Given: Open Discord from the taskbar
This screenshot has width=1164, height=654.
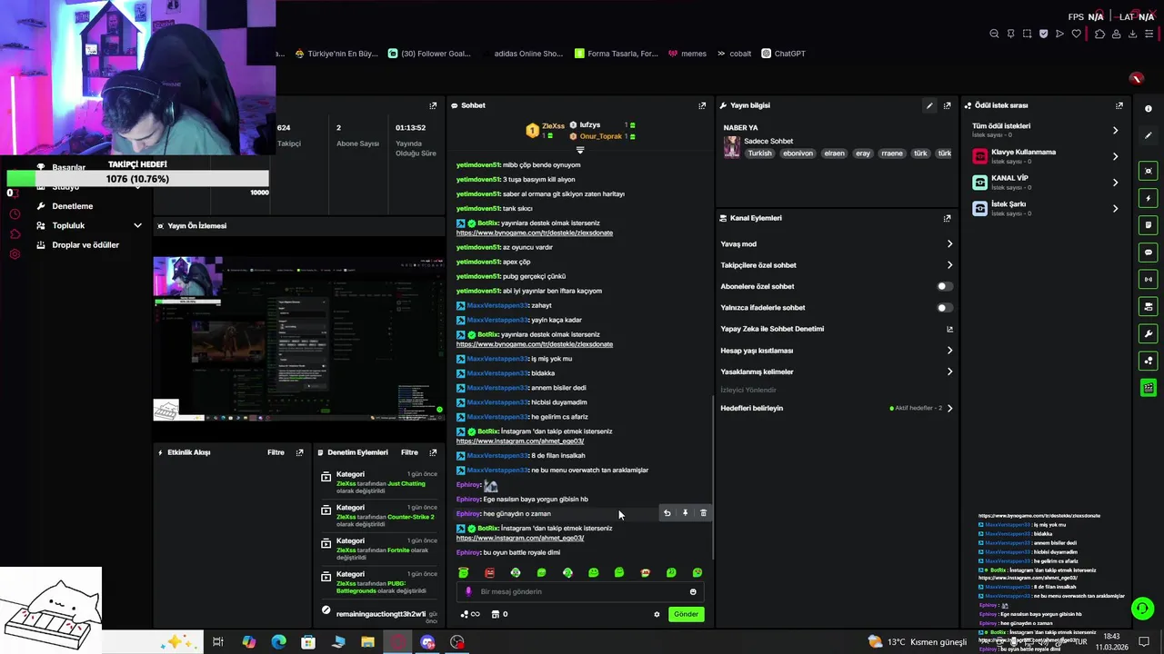Looking at the screenshot, I should [427, 642].
